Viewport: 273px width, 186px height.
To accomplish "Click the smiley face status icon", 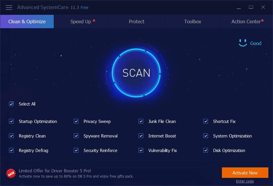I will 243,43.
